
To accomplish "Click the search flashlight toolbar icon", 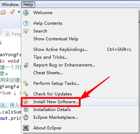I will click(x=12, y=12).
